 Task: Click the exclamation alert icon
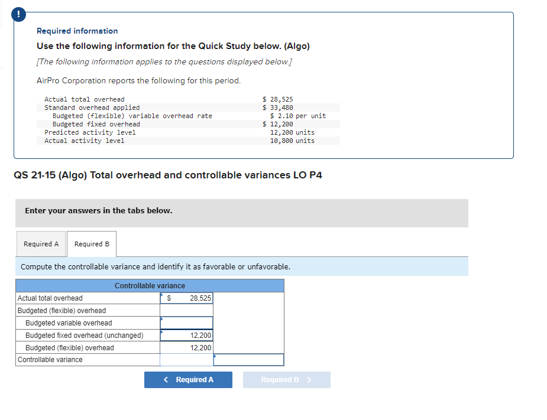click(18, 14)
